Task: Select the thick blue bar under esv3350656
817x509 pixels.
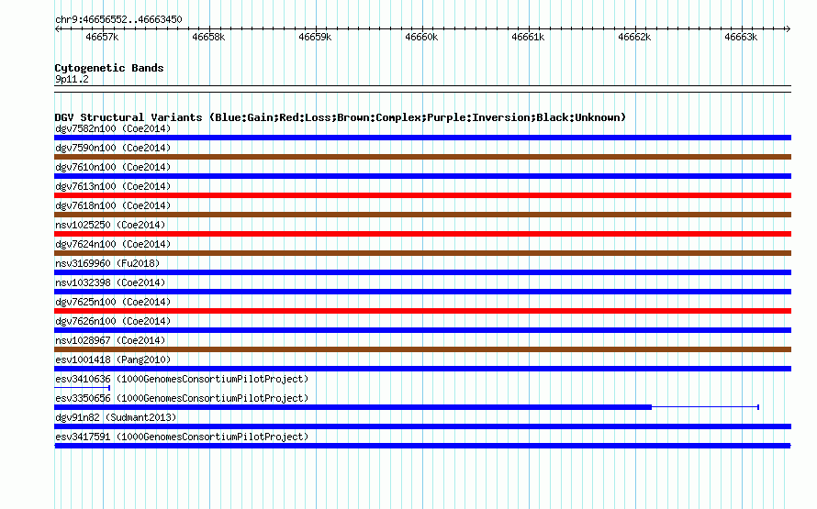Action: click(353, 407)
